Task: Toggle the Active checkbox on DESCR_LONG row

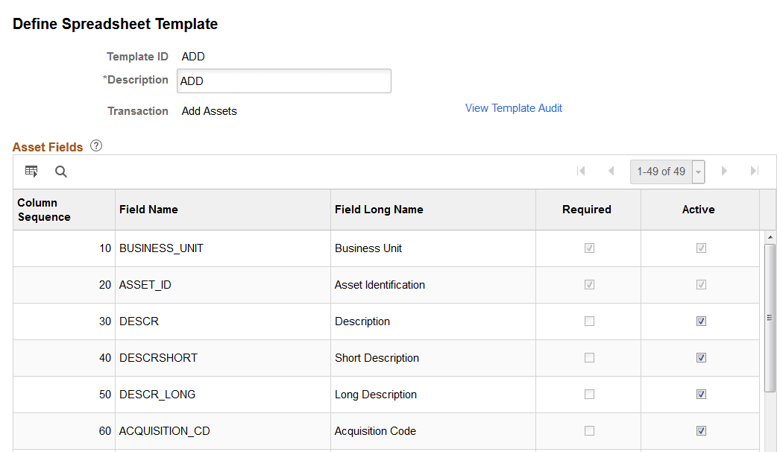Action: coord(700,394)
